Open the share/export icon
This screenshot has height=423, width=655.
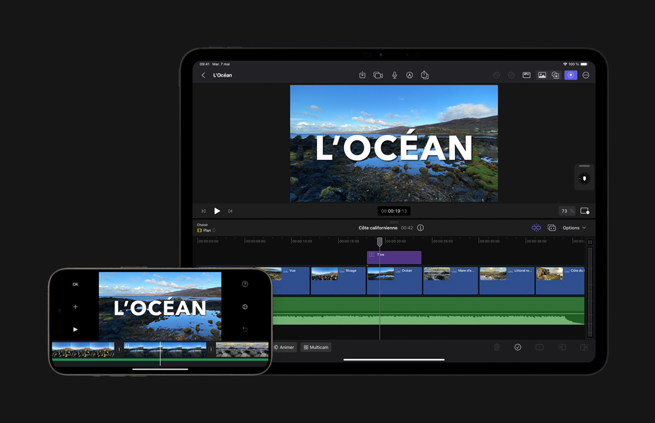[425, 75]
